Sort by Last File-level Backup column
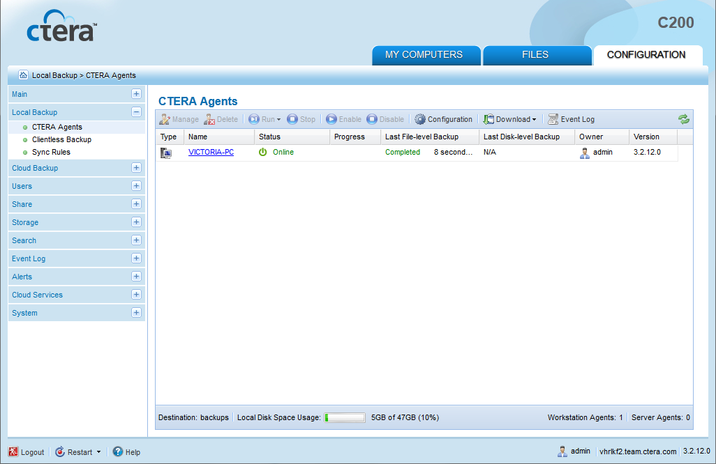Viewport: 716px width, 464px height. 430,137
